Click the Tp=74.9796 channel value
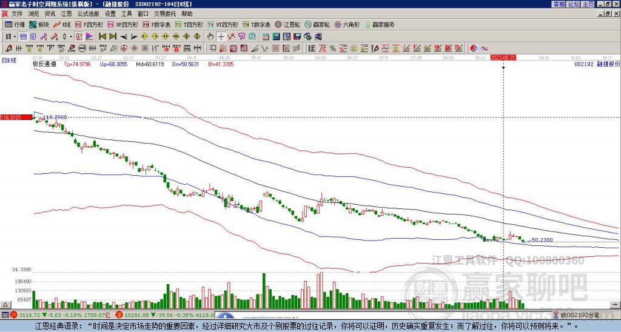This screenshot has height=332, width=621. tap(77, 64)
